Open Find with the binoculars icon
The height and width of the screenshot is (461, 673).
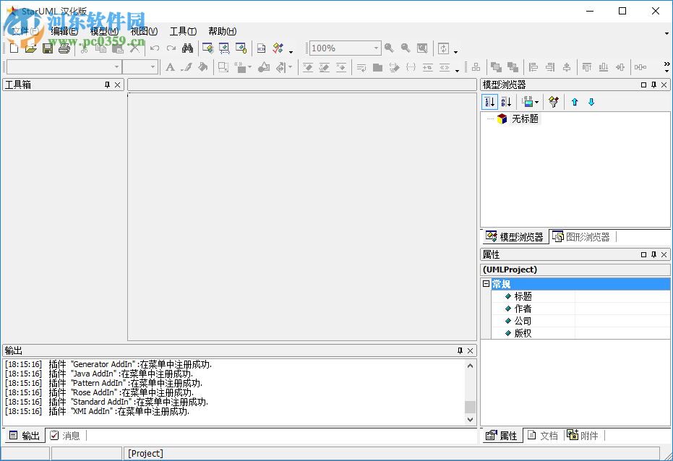point(187,48)
